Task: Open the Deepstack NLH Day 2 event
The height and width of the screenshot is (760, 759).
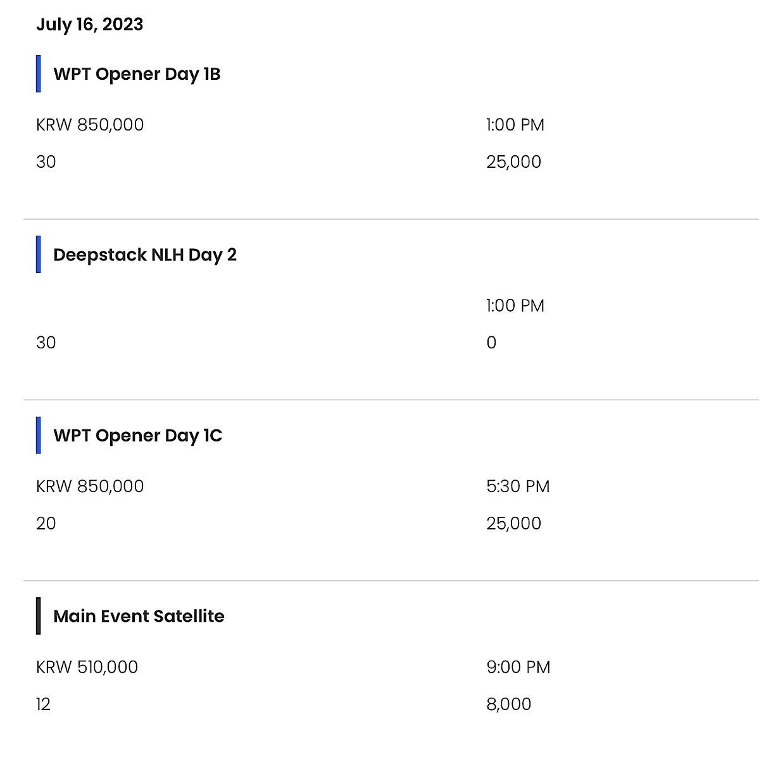Action: [x=145, y=255]
